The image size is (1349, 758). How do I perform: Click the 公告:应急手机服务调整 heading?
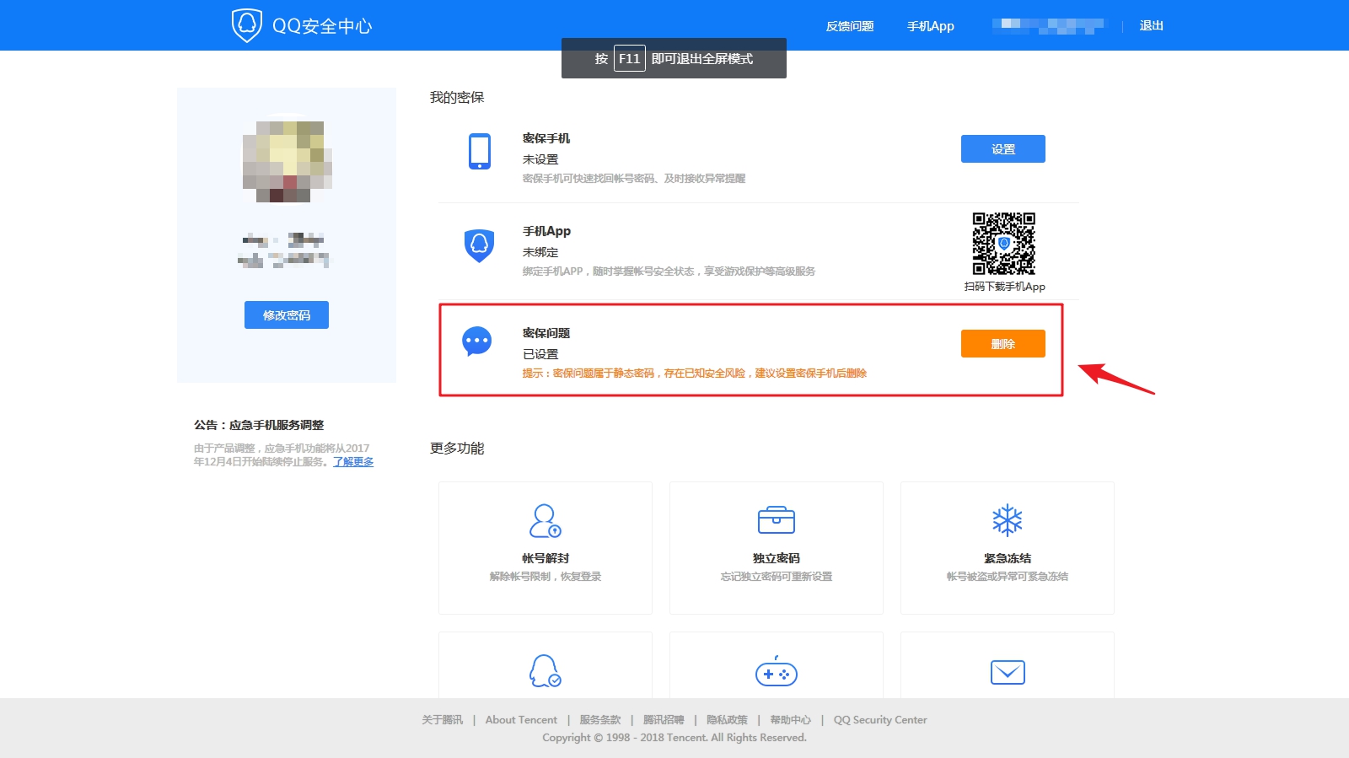click(259, 425)
